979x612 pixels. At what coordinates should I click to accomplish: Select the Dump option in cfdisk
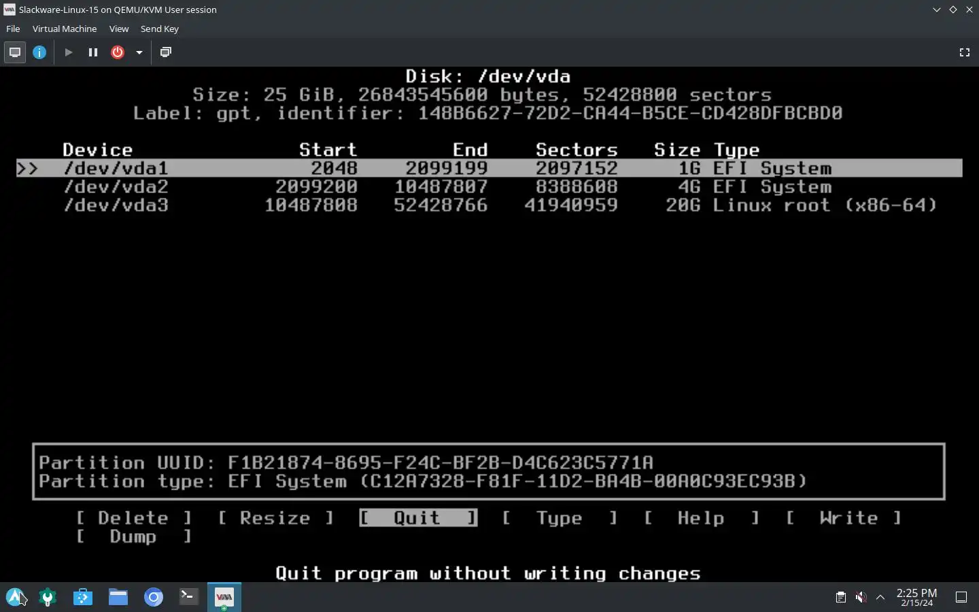click(x=134, y=537)
